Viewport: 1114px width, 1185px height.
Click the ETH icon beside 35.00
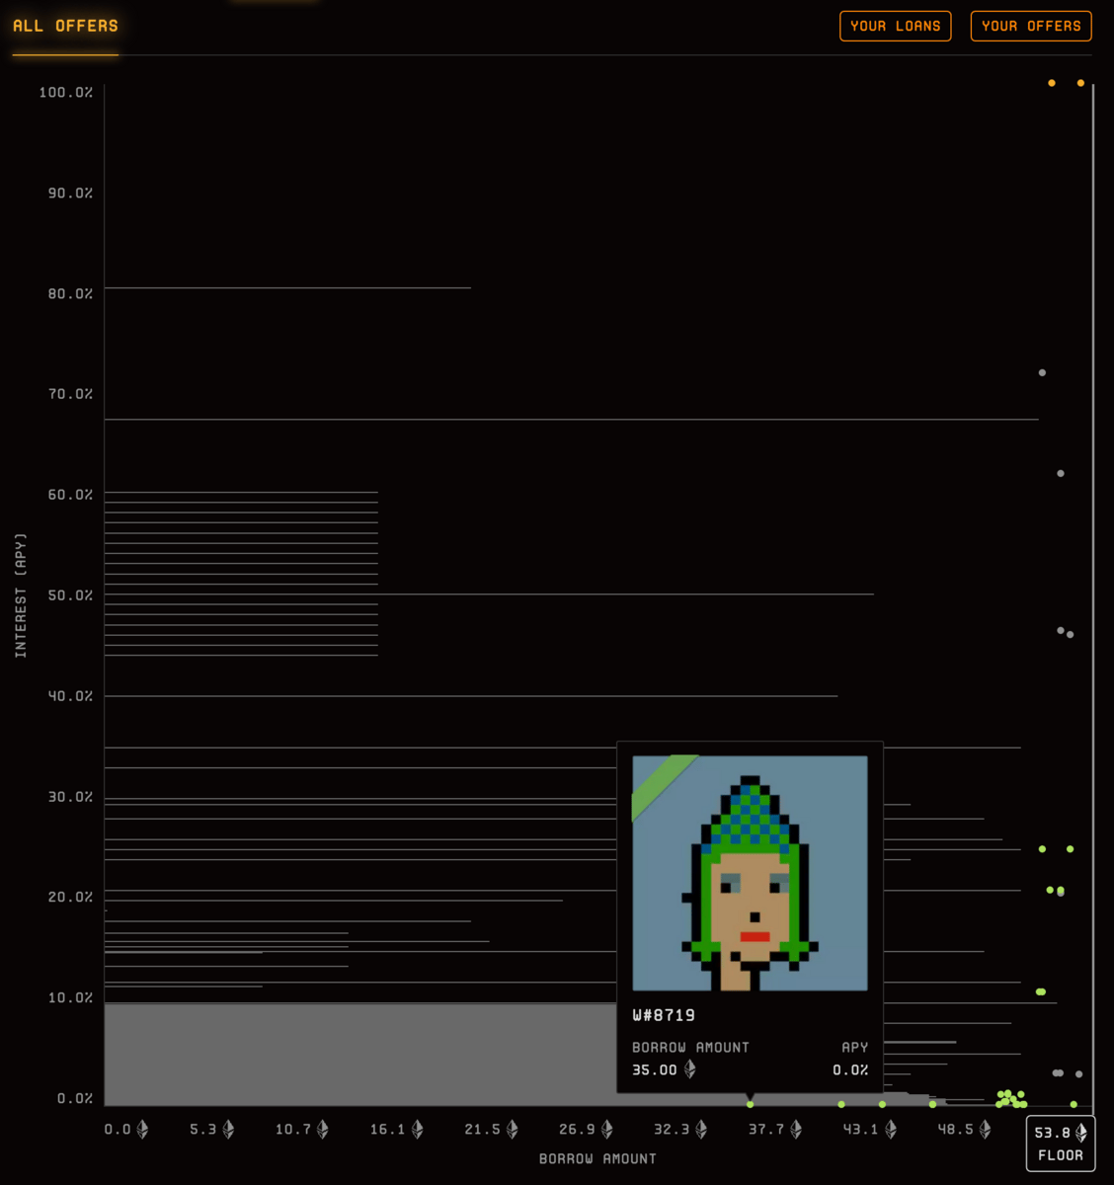point(690,1069)
